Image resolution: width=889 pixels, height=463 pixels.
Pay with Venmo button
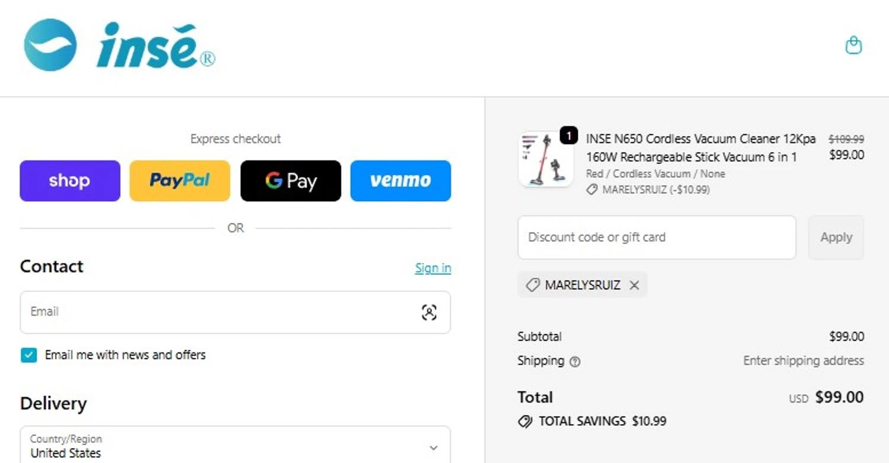coord(401,181)
